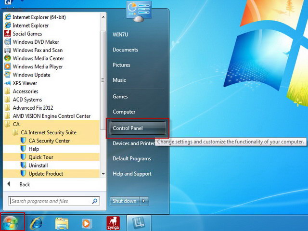Launch Media Player from the taskbar
The width and height of the screenshot is (308, 231).
(87, 223)
